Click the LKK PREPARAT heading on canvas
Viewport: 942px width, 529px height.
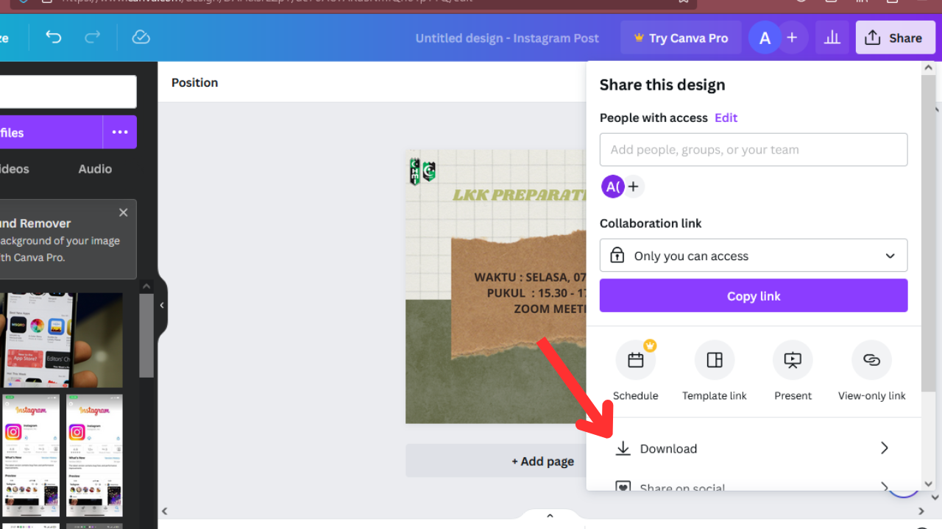pyautogui.click(x=520, y=195)
